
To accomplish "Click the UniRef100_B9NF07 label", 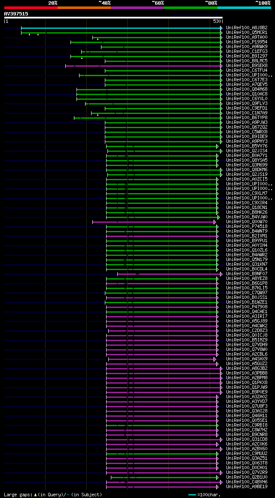I will click(247, 274).
